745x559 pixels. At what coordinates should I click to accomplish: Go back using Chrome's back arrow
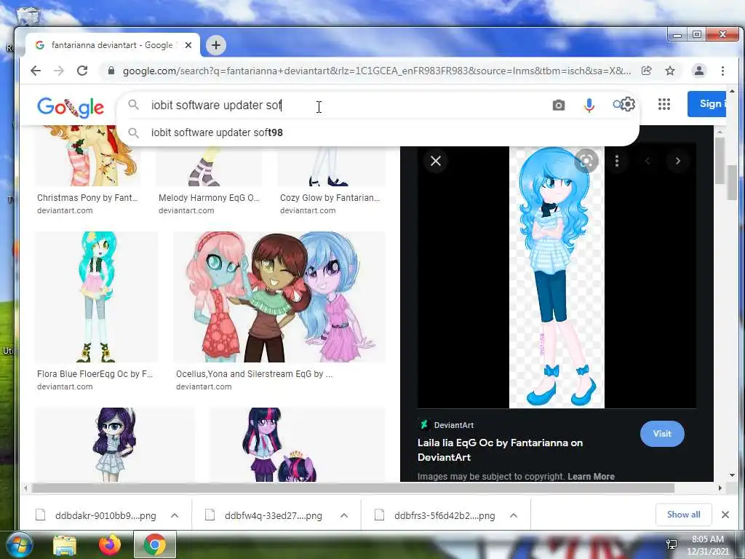pyautogui.click(x=36, y=71)
